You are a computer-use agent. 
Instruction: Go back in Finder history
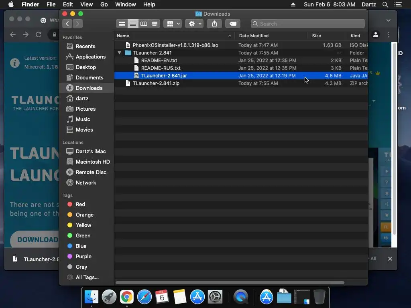pyautogui.click(x=67, y=24)
